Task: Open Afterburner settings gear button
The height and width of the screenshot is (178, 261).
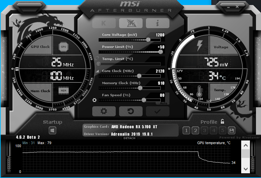Action: coord(104,111)
